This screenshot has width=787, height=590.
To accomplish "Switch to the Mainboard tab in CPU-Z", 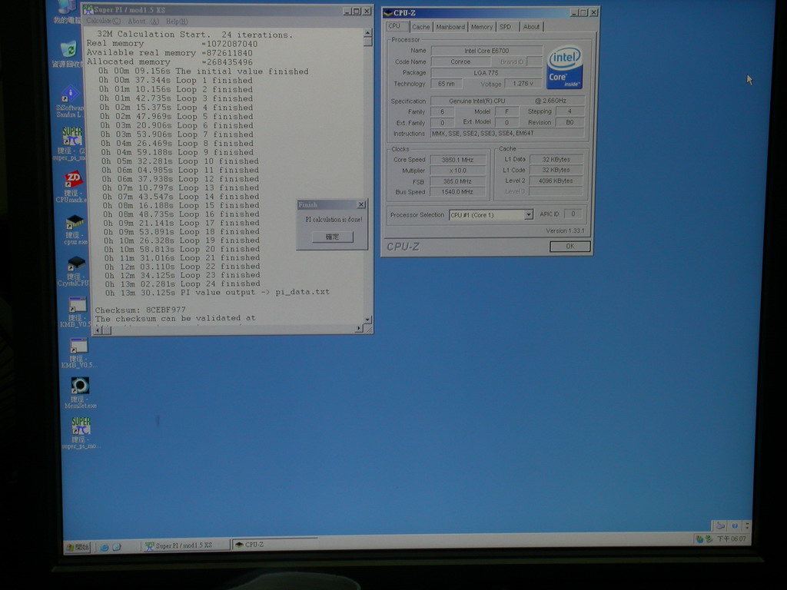I will tap(450, 27).
